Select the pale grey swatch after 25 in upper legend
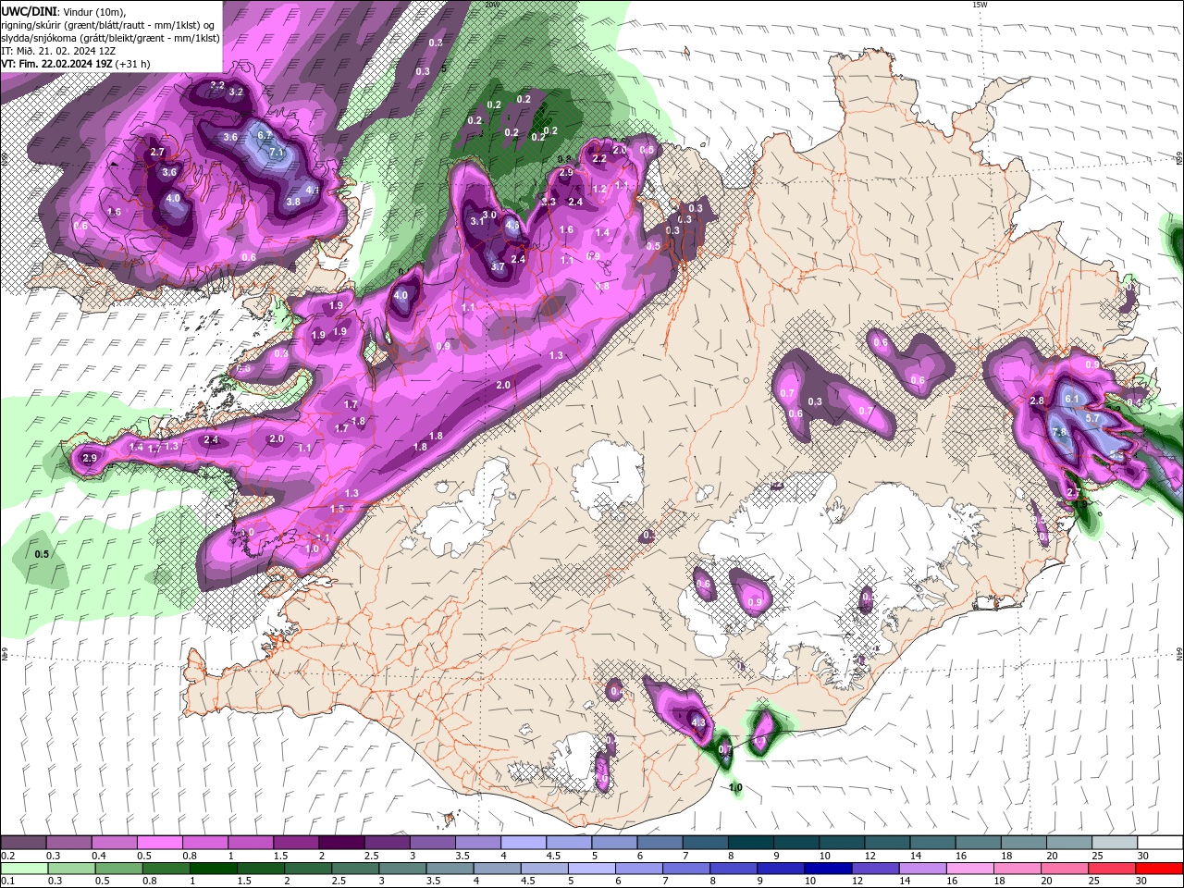Screen dimensions: 1184x888 1114,843
